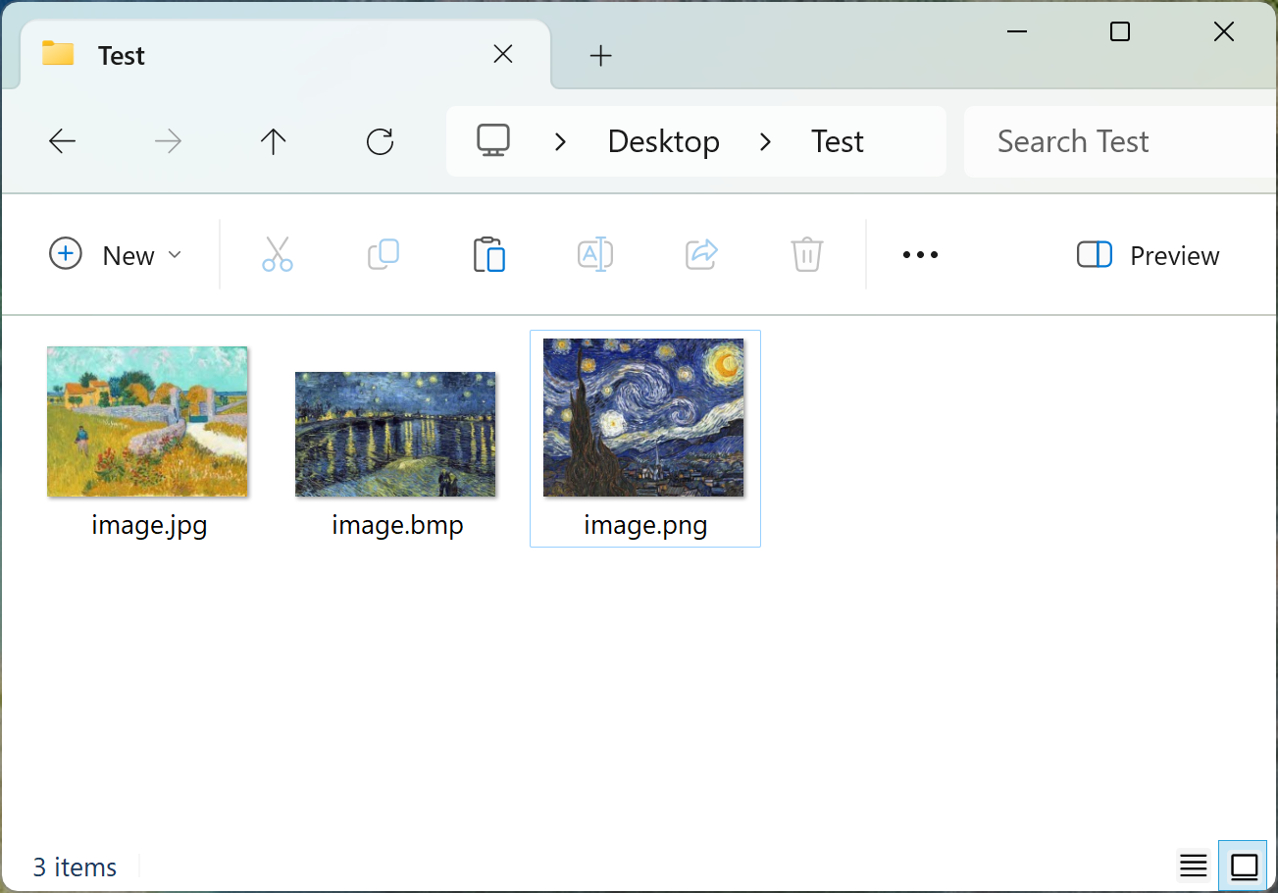Click the PC monitor icon in address bar

[x=493, y=141]
